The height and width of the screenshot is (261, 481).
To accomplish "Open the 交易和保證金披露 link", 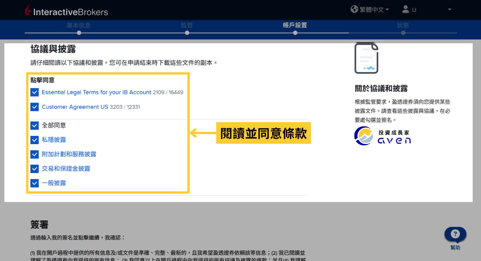I will 66,168.
